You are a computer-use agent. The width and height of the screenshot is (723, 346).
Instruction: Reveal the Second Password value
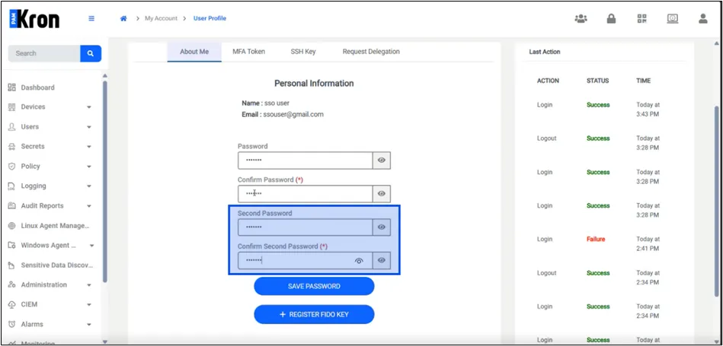click(x=382, y=227)
